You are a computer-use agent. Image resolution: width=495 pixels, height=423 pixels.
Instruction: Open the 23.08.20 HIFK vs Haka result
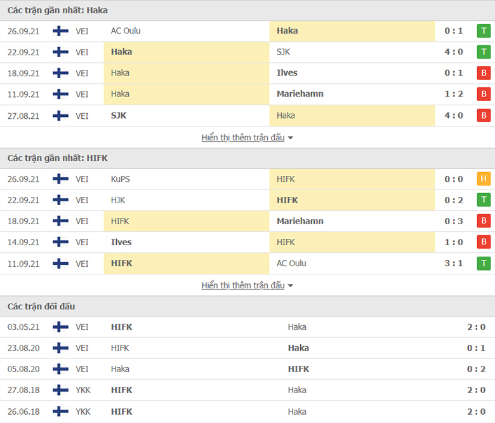(247, 348)
